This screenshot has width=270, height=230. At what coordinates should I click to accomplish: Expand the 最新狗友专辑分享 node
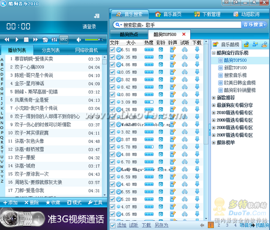214,105
